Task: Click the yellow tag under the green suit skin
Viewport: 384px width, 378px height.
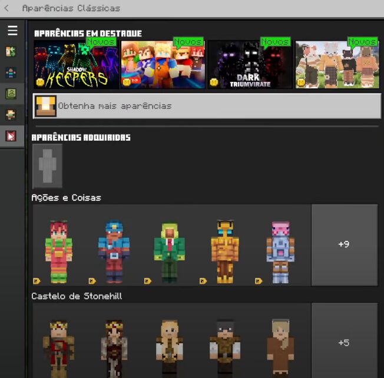Action: click(x=148, y=281)
